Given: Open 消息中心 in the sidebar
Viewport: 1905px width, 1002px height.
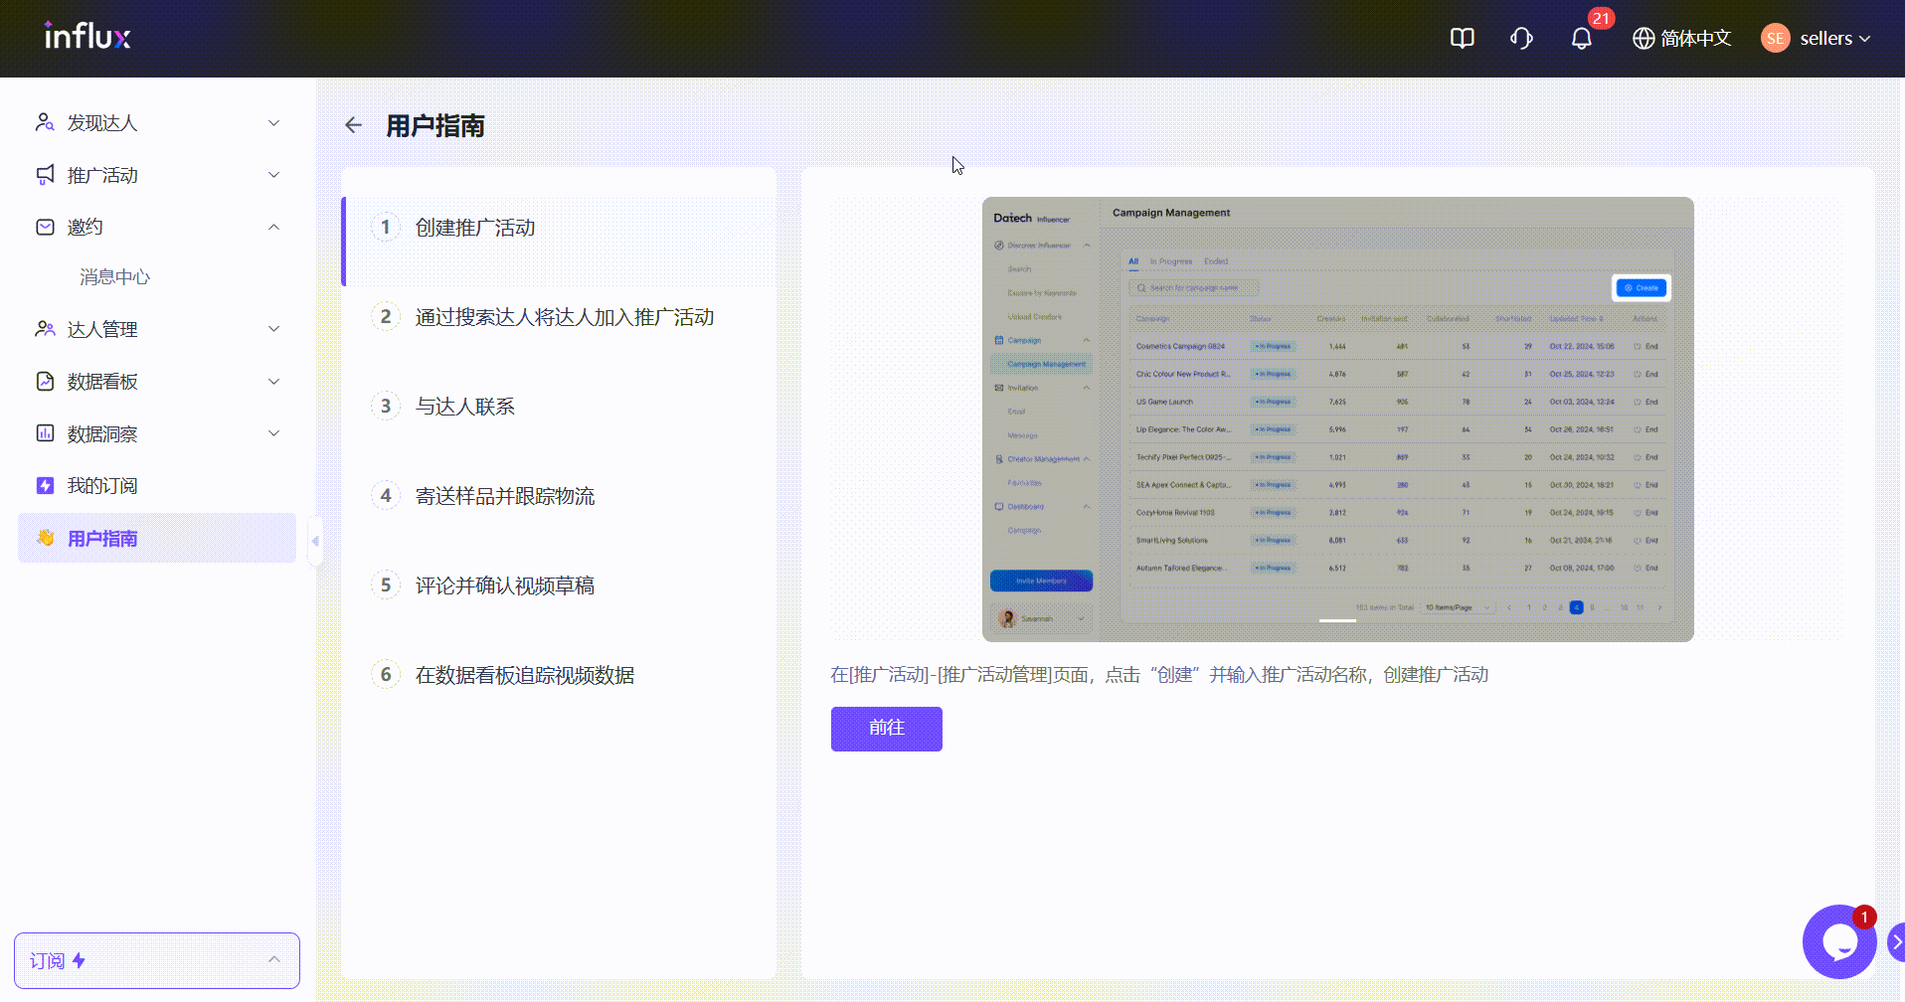Looking at the screenshot, I should coord(115,277).
